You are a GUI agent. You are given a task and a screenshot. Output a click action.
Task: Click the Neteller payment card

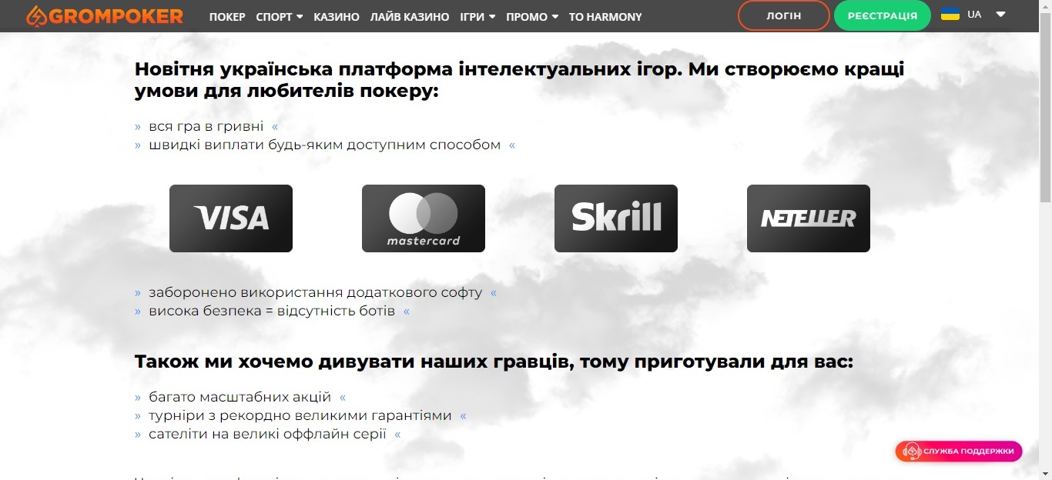(809, 218)
